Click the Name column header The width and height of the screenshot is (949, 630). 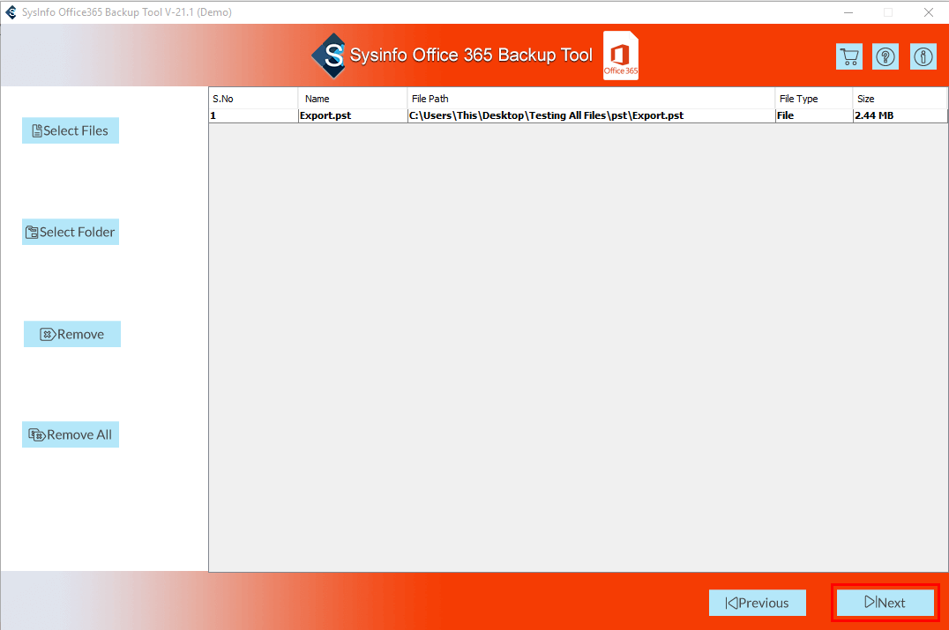click(x=353, y=99)
